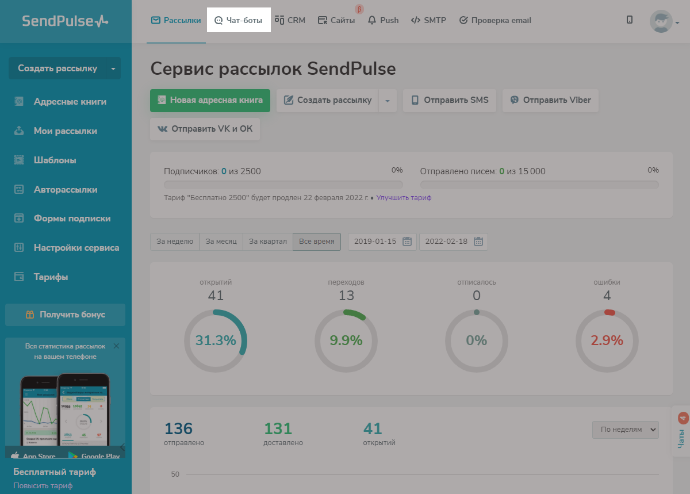Click the SendPulse logo
This screenshot has height=494, width=690.
click(65, 21)
